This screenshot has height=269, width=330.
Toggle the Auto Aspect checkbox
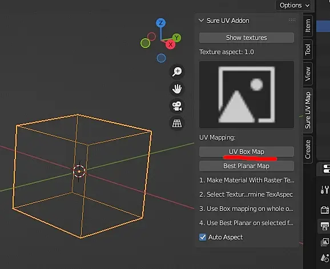coord(203,237)
